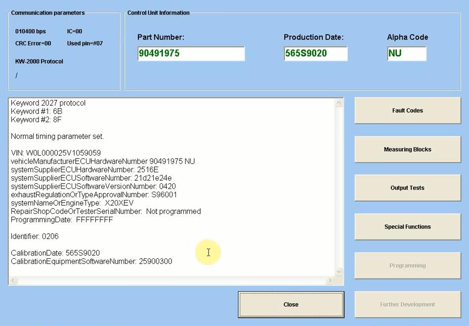Click the 'Identifier: 0206' line

tap(35, 236)
